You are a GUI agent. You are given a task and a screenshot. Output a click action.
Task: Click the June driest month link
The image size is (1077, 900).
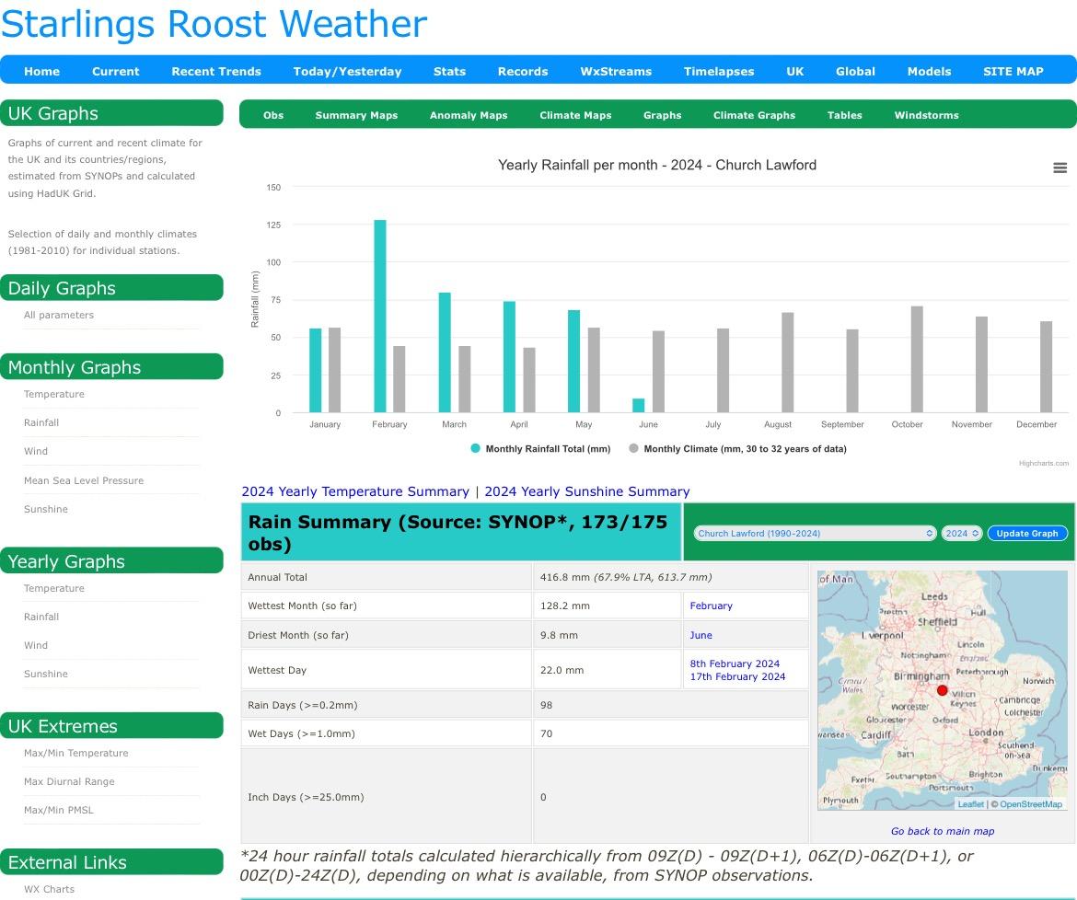pos(701,635)
